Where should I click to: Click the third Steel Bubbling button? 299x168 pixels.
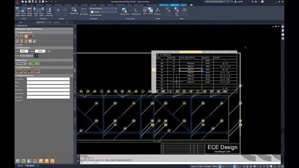point(36,71)
